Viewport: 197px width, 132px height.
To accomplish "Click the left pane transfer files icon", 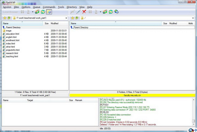I will [37, 12].
